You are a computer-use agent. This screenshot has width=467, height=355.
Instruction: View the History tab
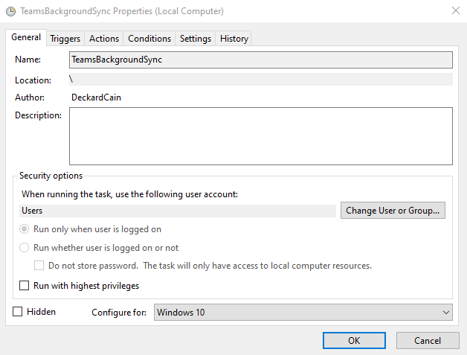[x=234, y=39]
